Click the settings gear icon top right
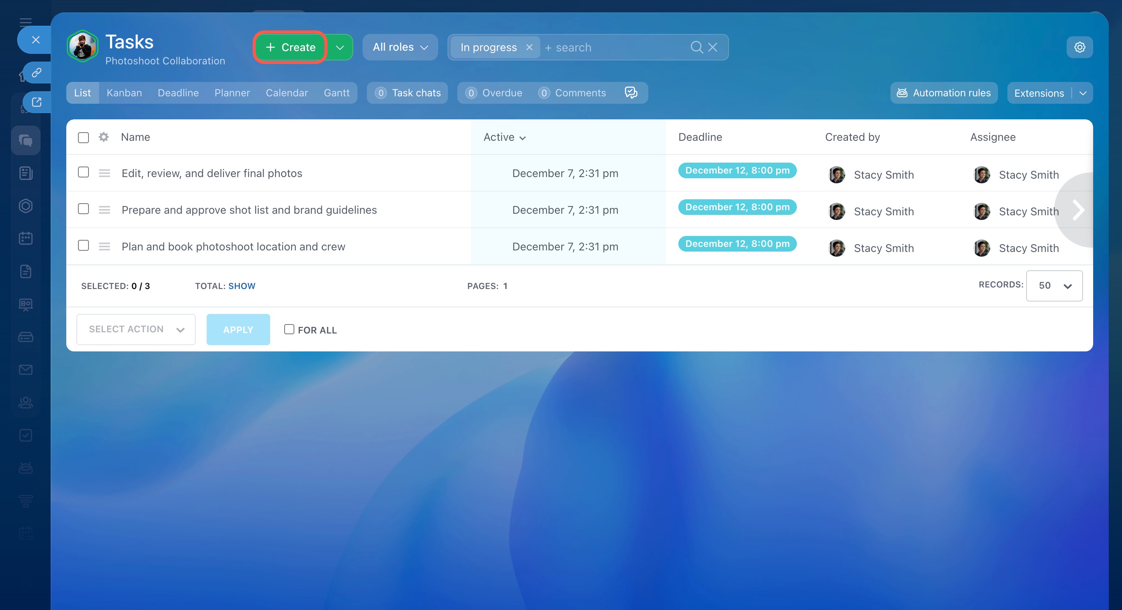Image resolution: width=1122 pixels, height=610 pixels. (x=1080, y=47)
